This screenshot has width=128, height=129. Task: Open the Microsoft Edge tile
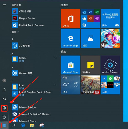71,38
